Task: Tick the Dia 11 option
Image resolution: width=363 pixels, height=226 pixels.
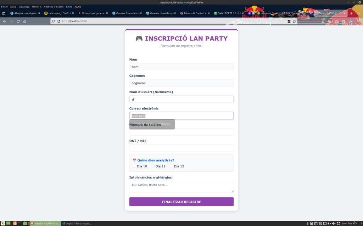Action: pos(153,166)
